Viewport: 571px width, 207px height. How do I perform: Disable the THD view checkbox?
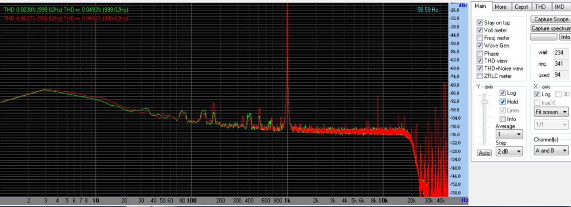tap(480, 61)
